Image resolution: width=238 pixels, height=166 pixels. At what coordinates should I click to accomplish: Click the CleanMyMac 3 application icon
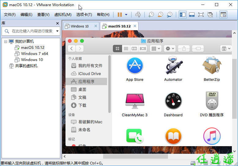135,101
